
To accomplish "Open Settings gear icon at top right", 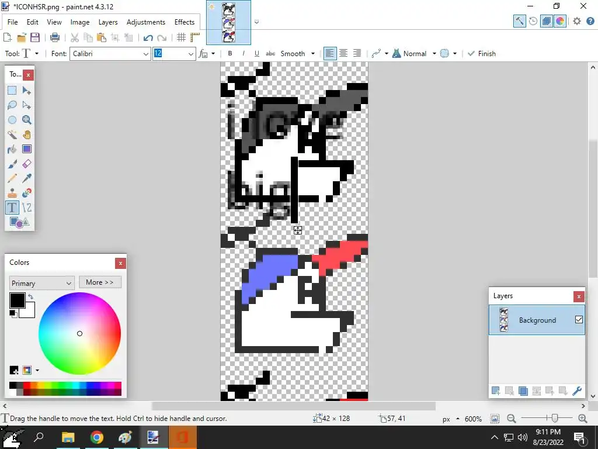I will pos(577,22).
